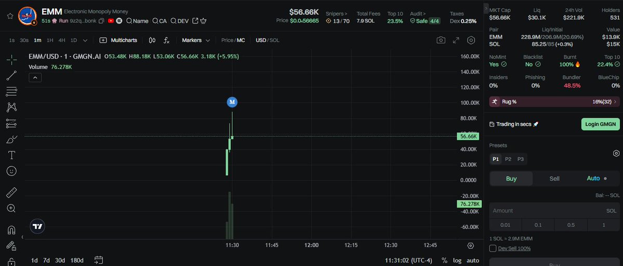This screenshot has width=623, height=266.
Task: Click the TradingView logo
Action: pyautogui.click(x=37, y=227)
